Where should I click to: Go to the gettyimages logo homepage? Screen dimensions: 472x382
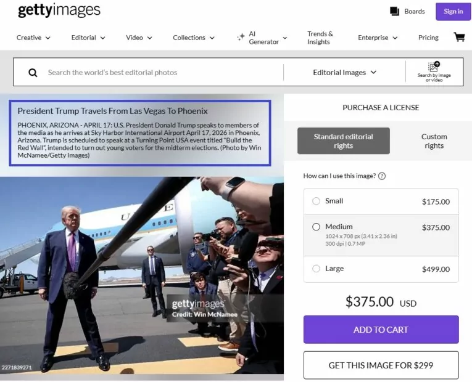[x=59, y=10]
